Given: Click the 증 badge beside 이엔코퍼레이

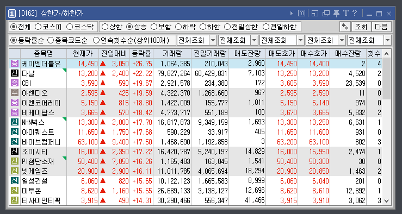Looking at the screenshot, I should pyautogui.click(x=15, y=103).
